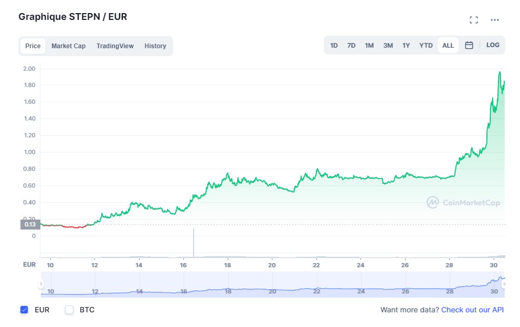Screen dimensions: 520x327
Task: Click the 30 date label on x-axis
Action: [493, 265]
